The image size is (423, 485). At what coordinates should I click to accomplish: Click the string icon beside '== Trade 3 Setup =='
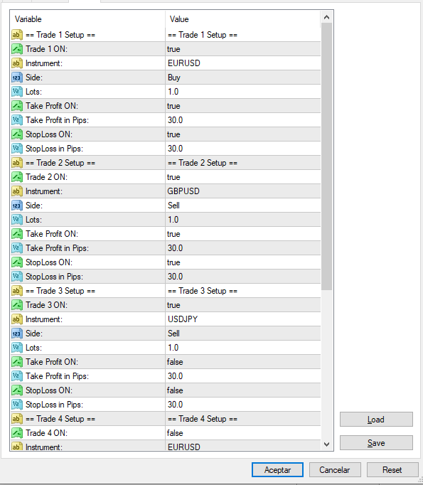click(x=17, y=291)
